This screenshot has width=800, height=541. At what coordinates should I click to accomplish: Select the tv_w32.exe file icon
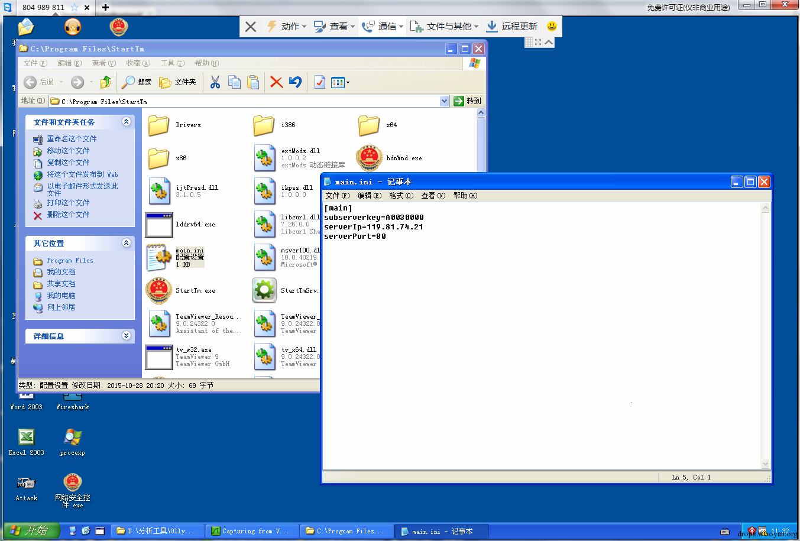[159, 357]
